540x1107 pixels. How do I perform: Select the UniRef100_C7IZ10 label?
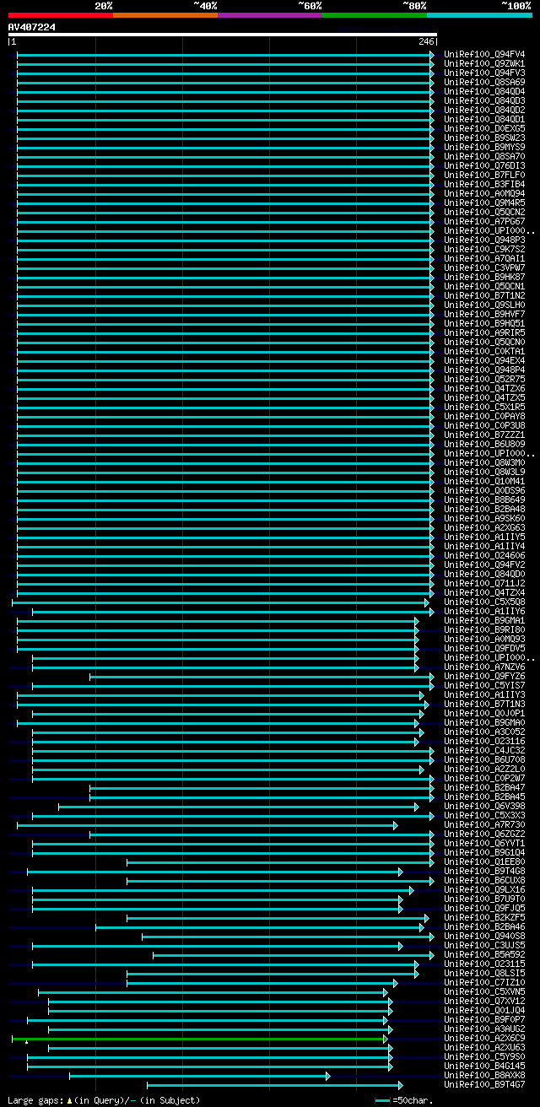(484, 983)
